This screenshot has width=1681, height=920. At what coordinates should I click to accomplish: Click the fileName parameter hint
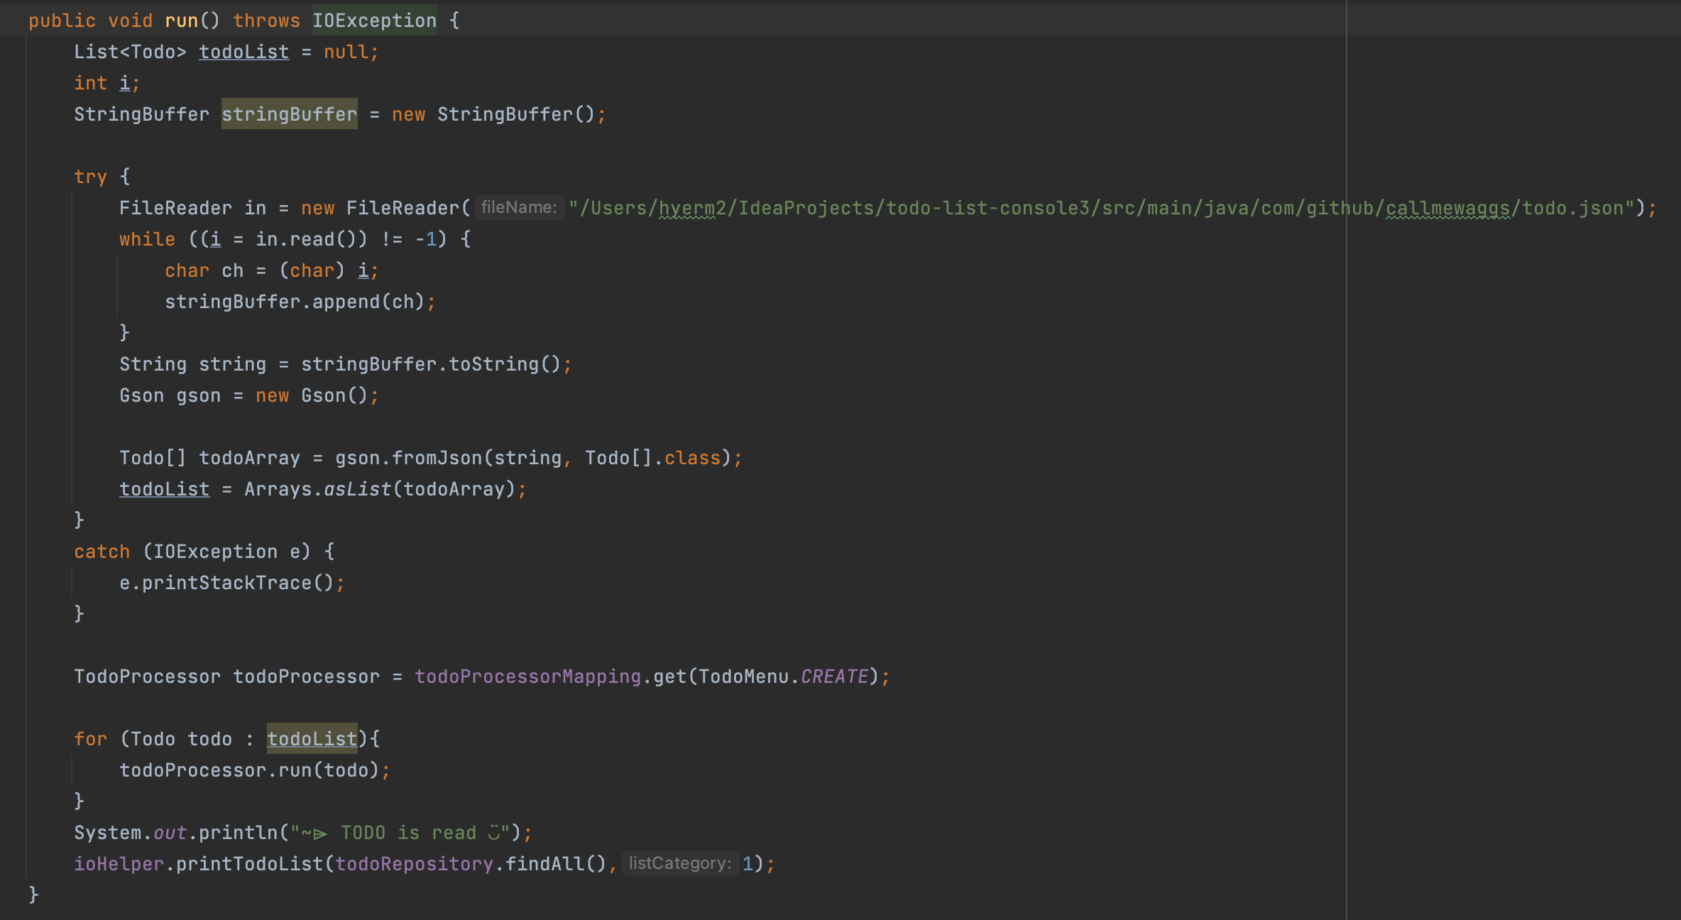(519, 207)
